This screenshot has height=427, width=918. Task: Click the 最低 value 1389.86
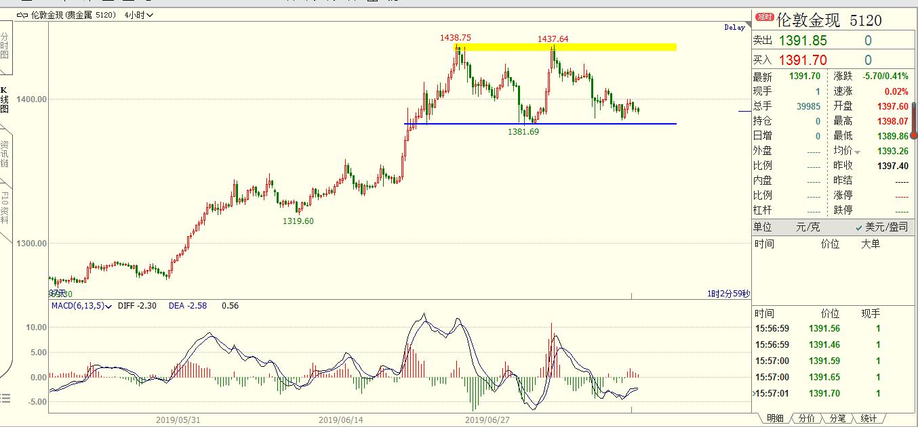[892, 136]
